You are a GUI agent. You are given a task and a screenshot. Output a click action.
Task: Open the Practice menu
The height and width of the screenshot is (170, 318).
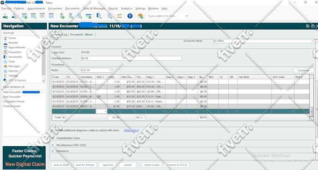coord(6,8)
